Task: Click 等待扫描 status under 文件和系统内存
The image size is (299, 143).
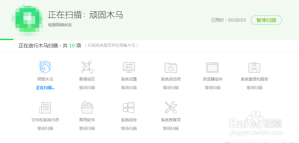Action: click(x=45, y=128)
